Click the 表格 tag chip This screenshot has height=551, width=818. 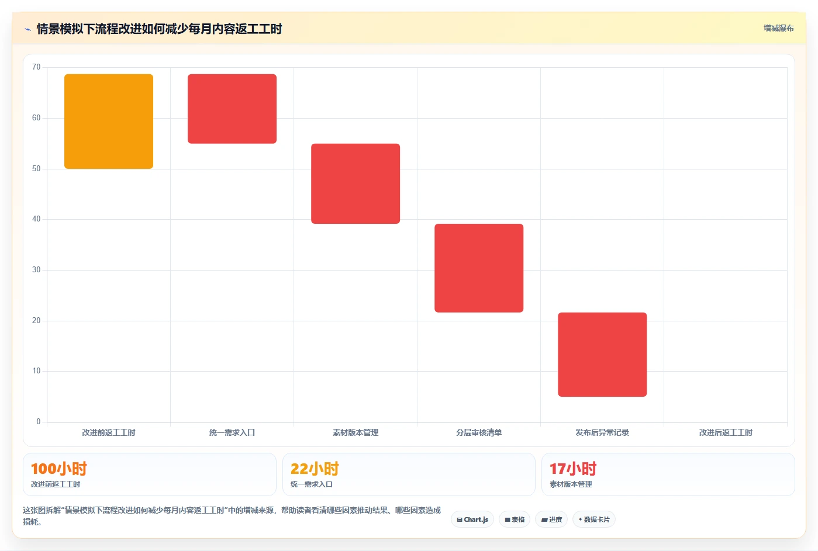click(515, 519)
